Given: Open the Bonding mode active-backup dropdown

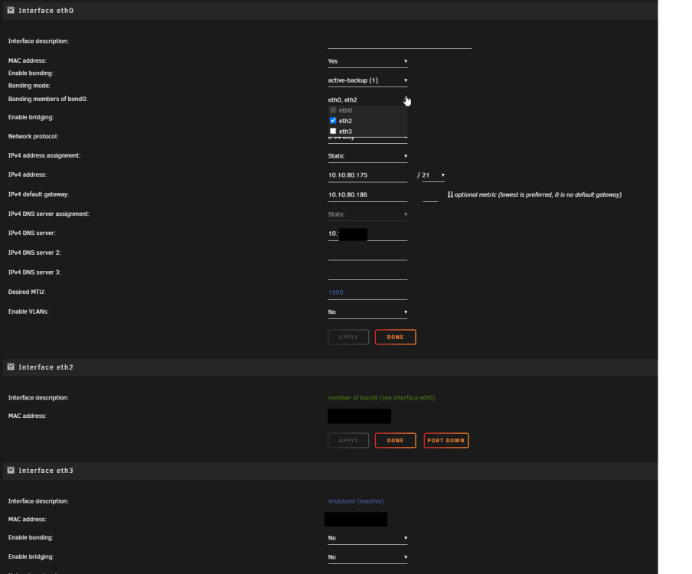Looking at the screenshot, I should tap(367, 80).
